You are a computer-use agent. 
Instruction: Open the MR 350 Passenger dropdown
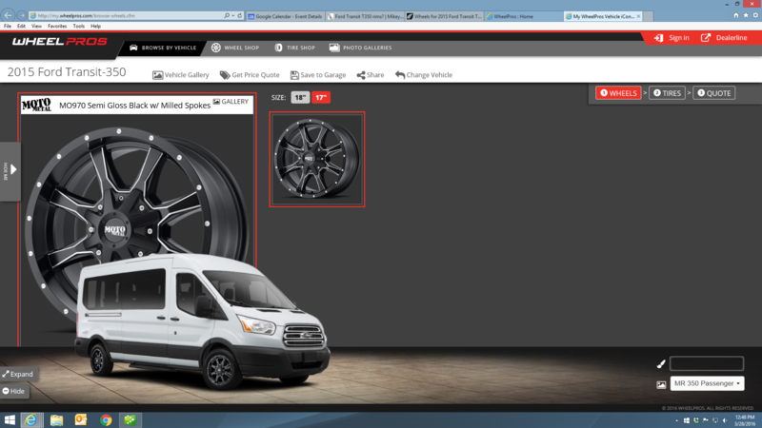pyautogui.click(x=707, y=383)
